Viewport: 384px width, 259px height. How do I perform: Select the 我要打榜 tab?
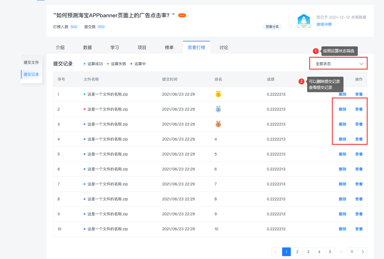[196, 48]
